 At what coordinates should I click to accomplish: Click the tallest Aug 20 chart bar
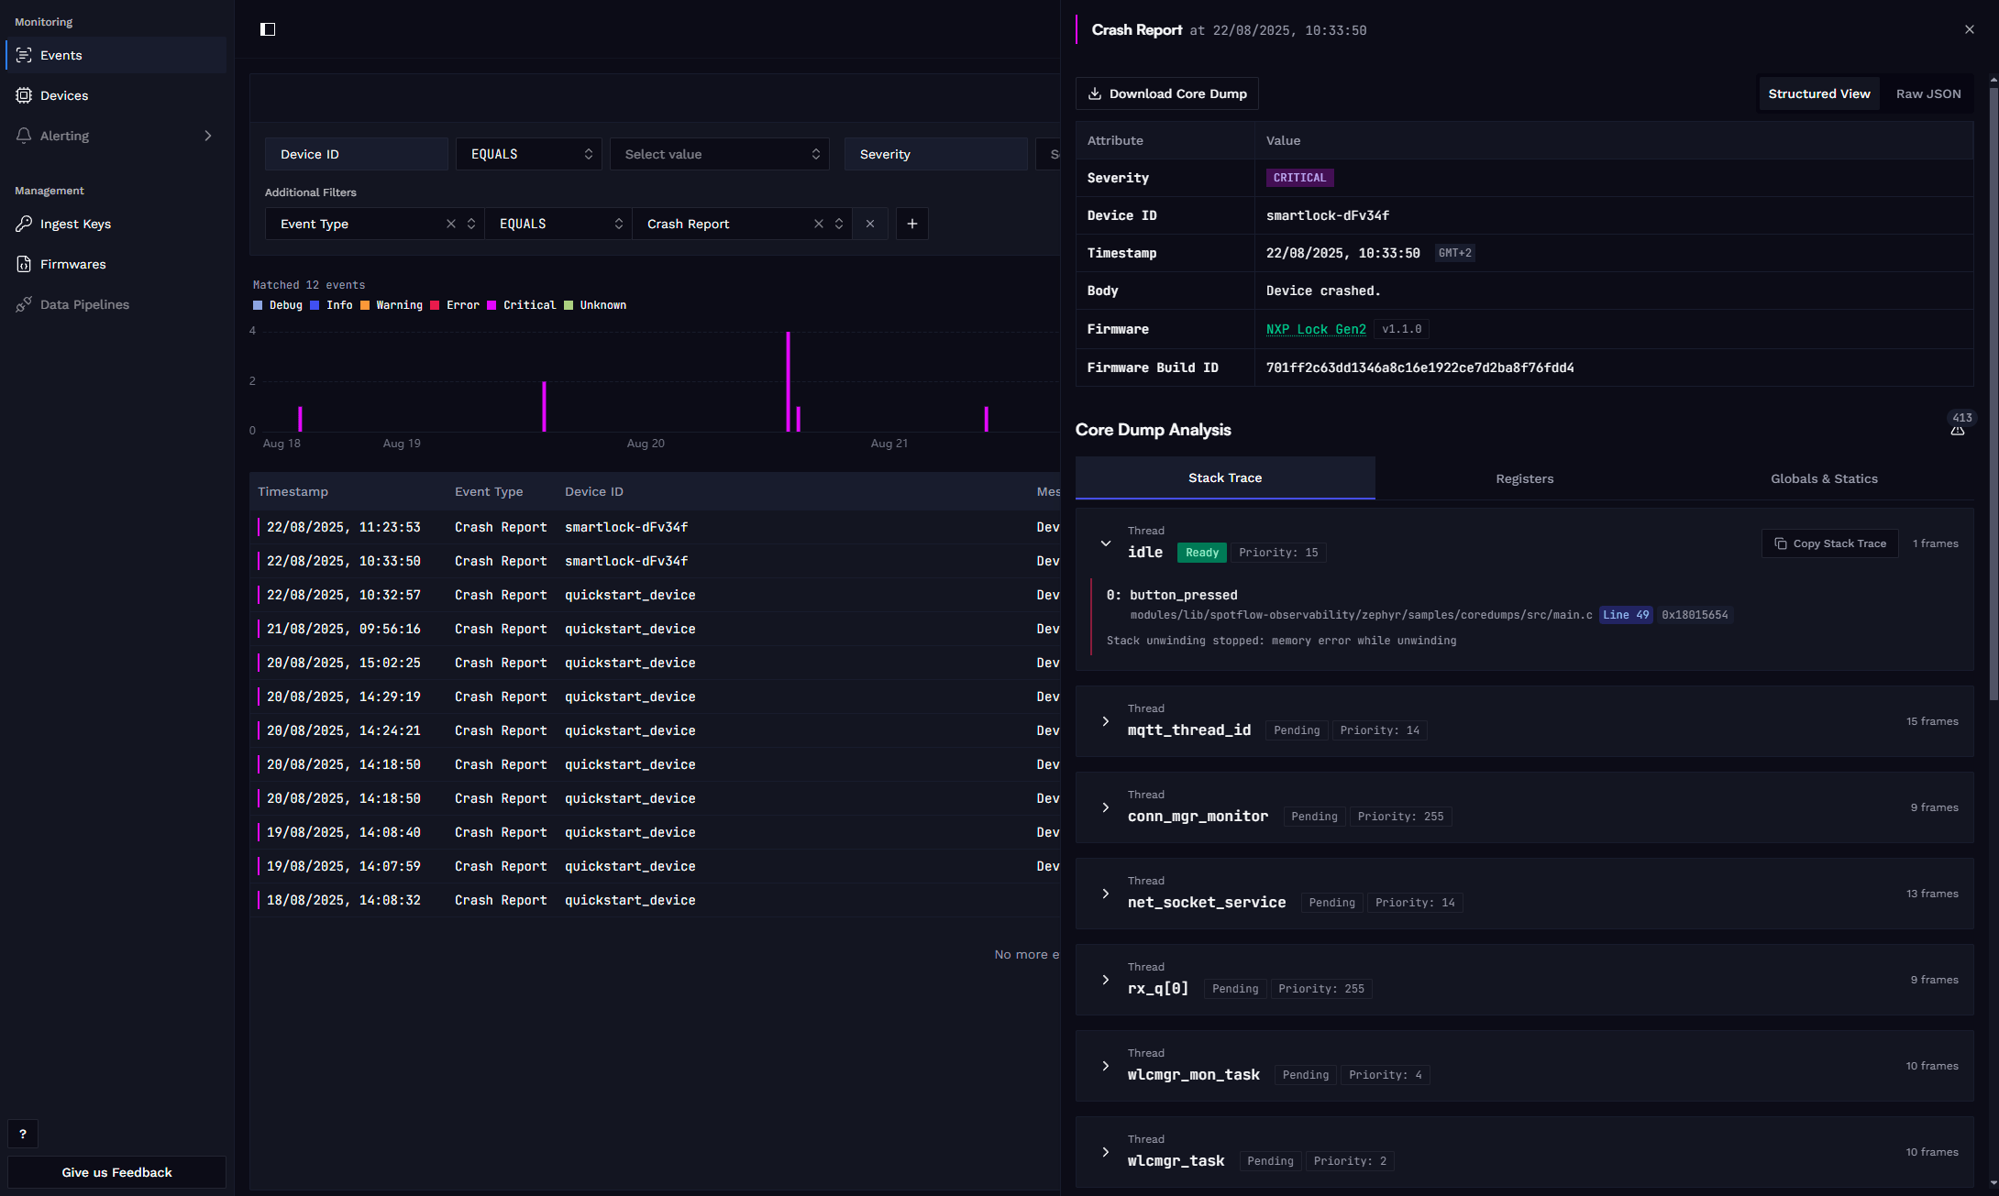(788, 381)
